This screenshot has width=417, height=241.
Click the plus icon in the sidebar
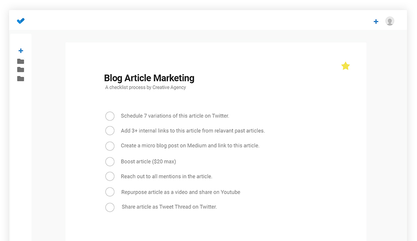tap(20, 51)
